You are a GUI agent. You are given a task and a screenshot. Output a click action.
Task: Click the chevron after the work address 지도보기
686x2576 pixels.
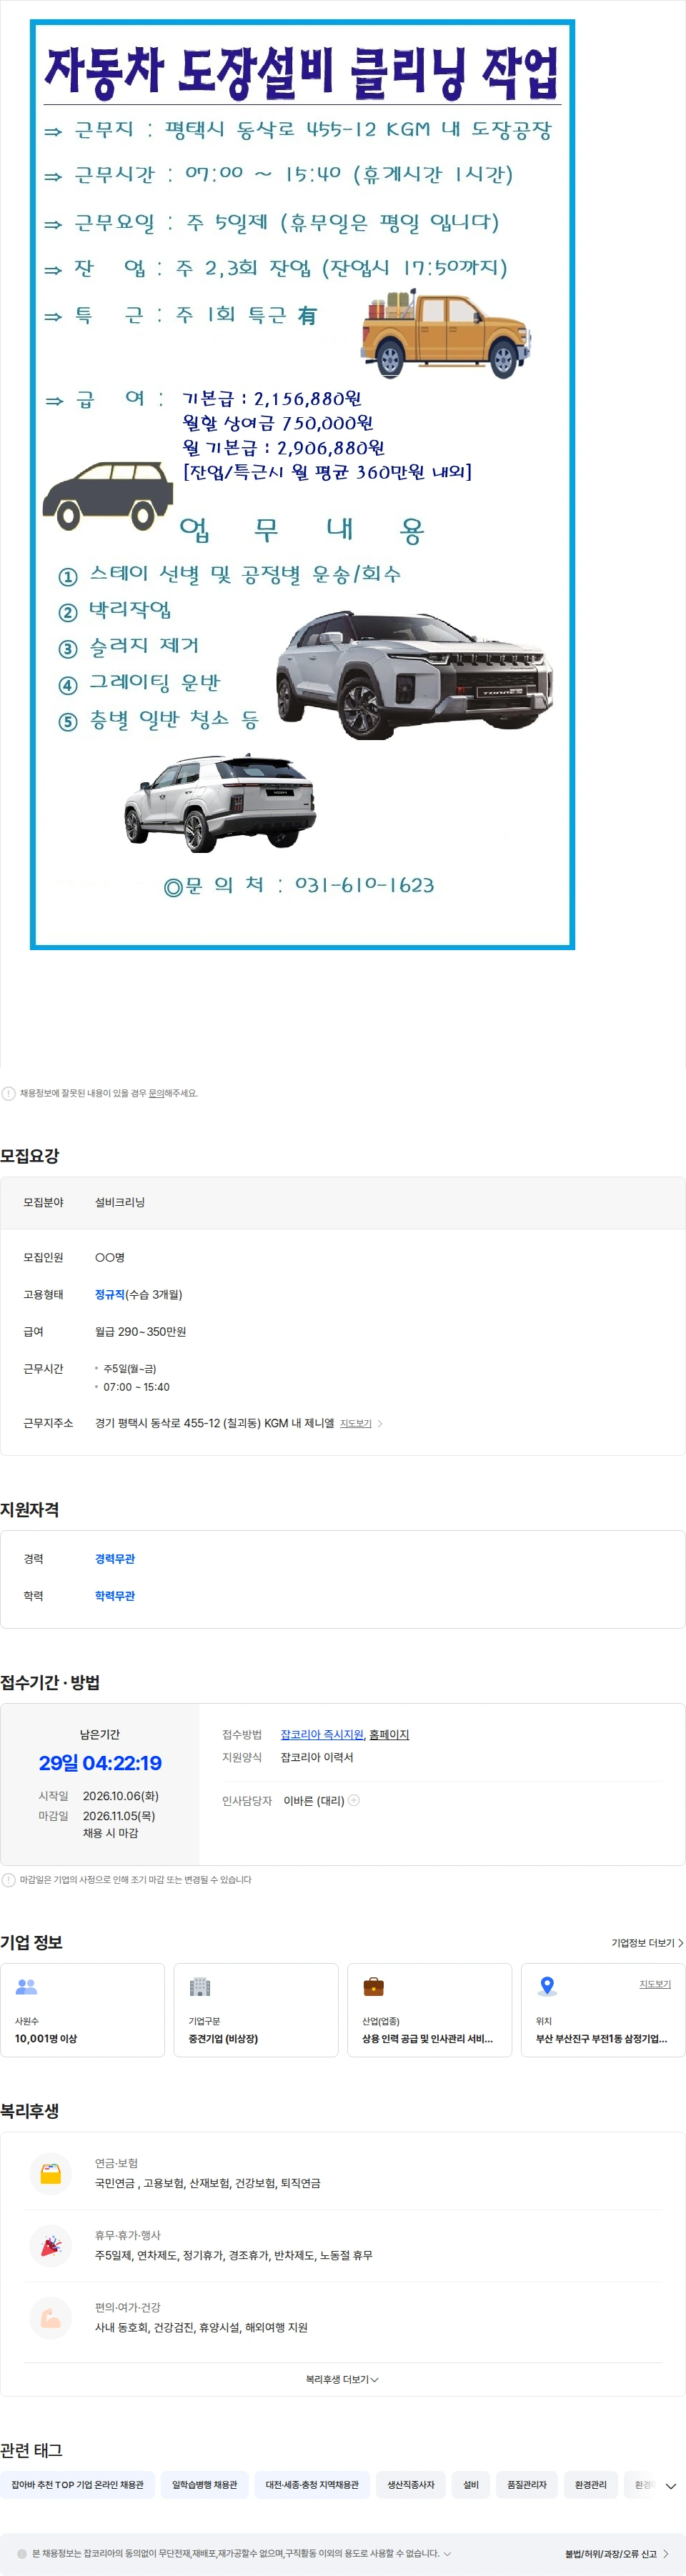point(380,1423)
